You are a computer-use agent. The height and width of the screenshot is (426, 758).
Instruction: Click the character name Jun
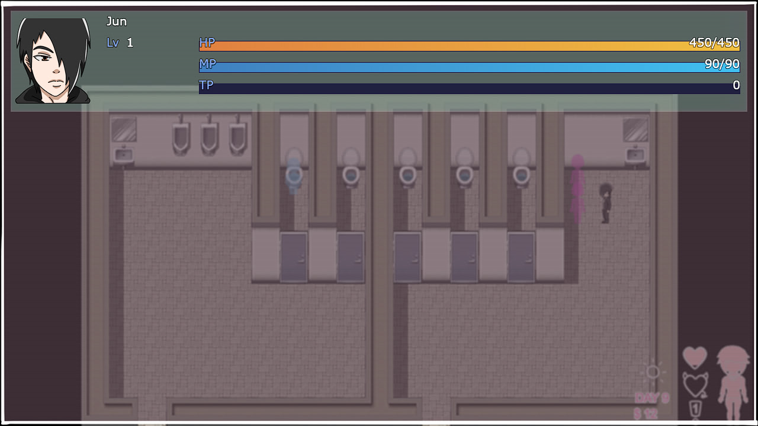[x=117, y=22]
